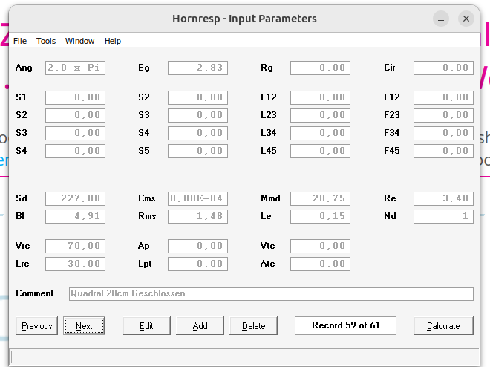The width and height of the screenshot is (490, 367).
Task: Open the Help menu
Action: 113,41
